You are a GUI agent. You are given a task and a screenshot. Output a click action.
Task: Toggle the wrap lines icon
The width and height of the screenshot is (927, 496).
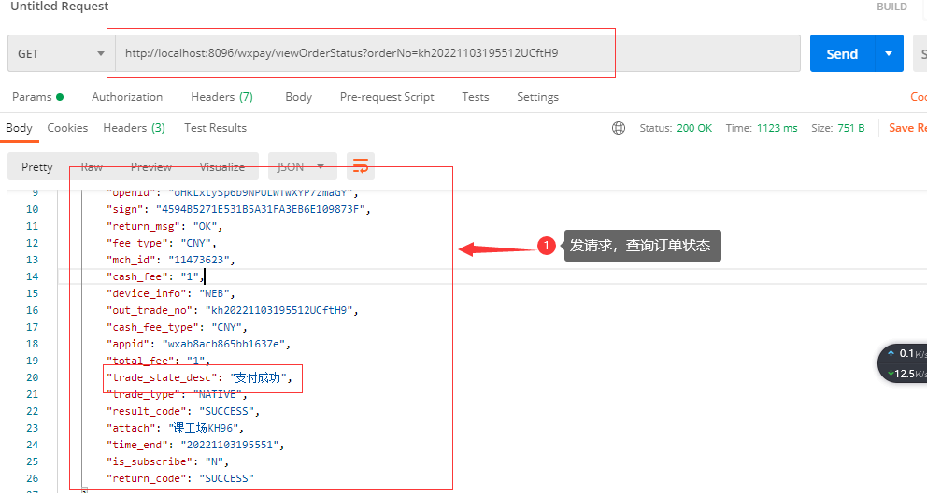361,166
